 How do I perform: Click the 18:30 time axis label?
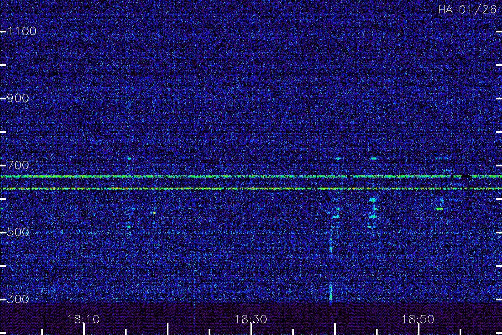point(250,319)
